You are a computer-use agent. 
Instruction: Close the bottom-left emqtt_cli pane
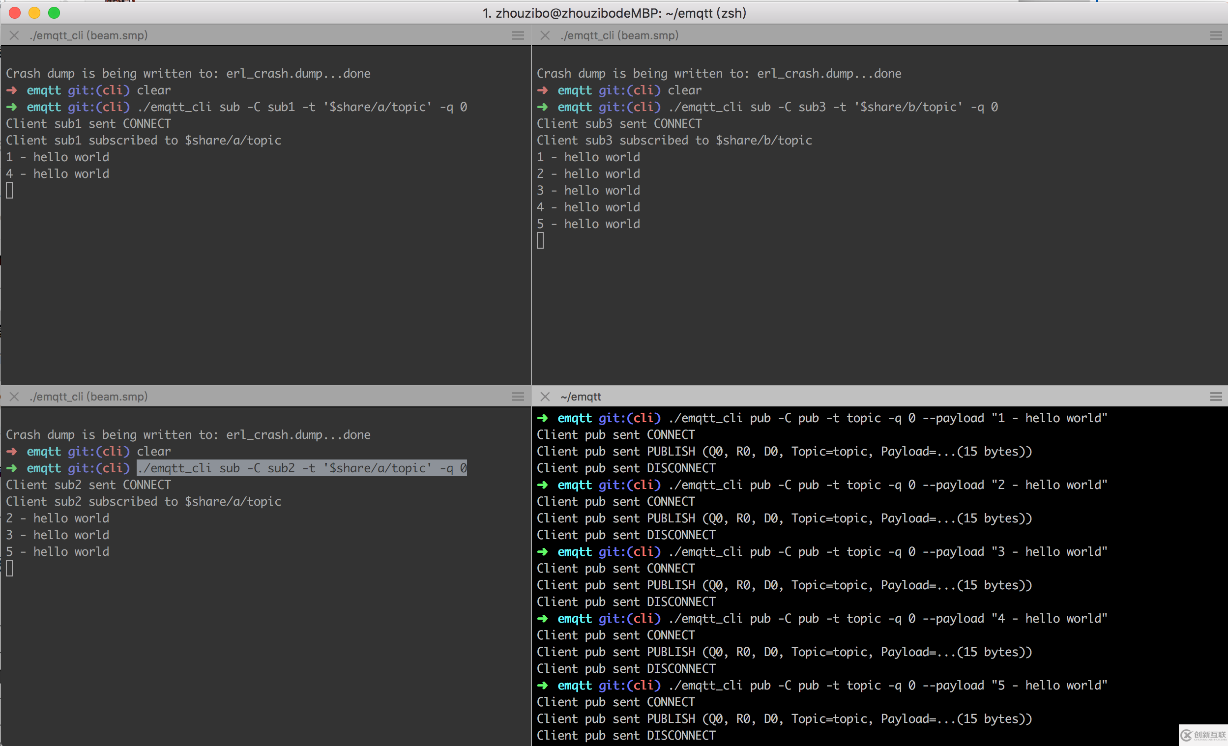tap(14, 397)
